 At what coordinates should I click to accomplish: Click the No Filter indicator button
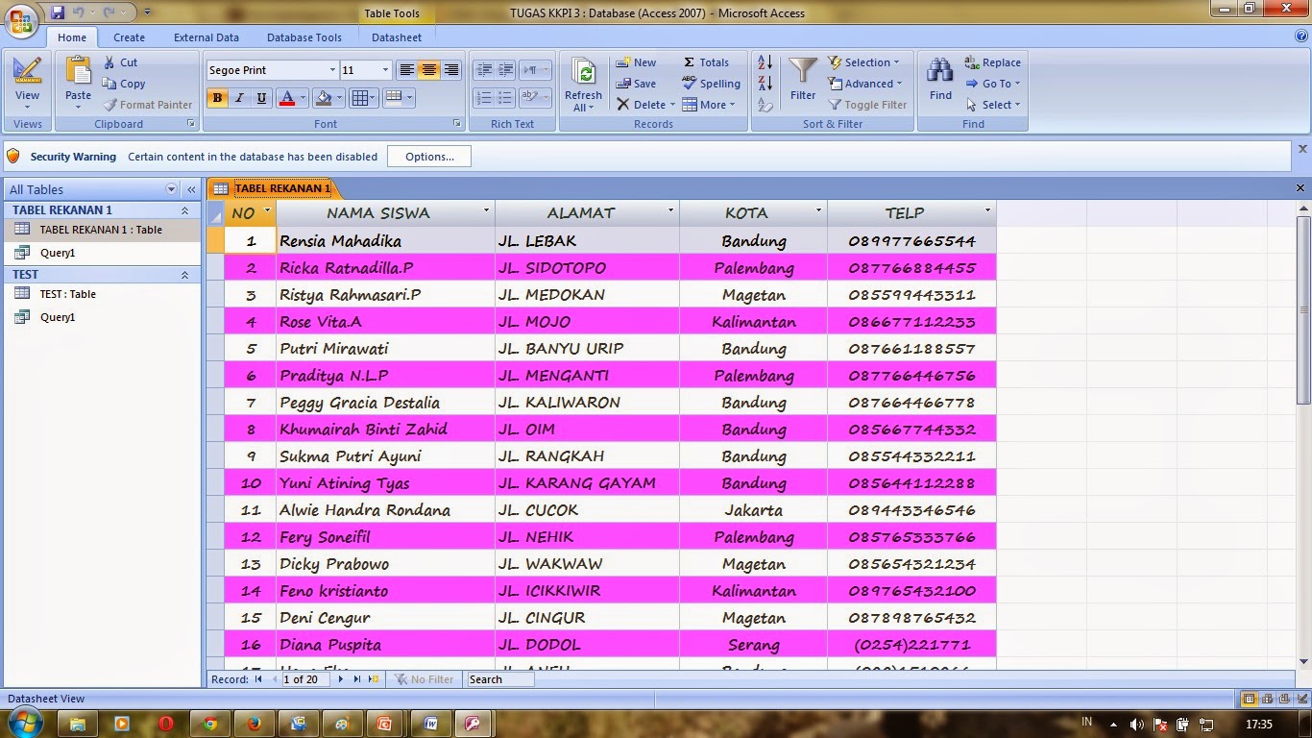(425, 679)
